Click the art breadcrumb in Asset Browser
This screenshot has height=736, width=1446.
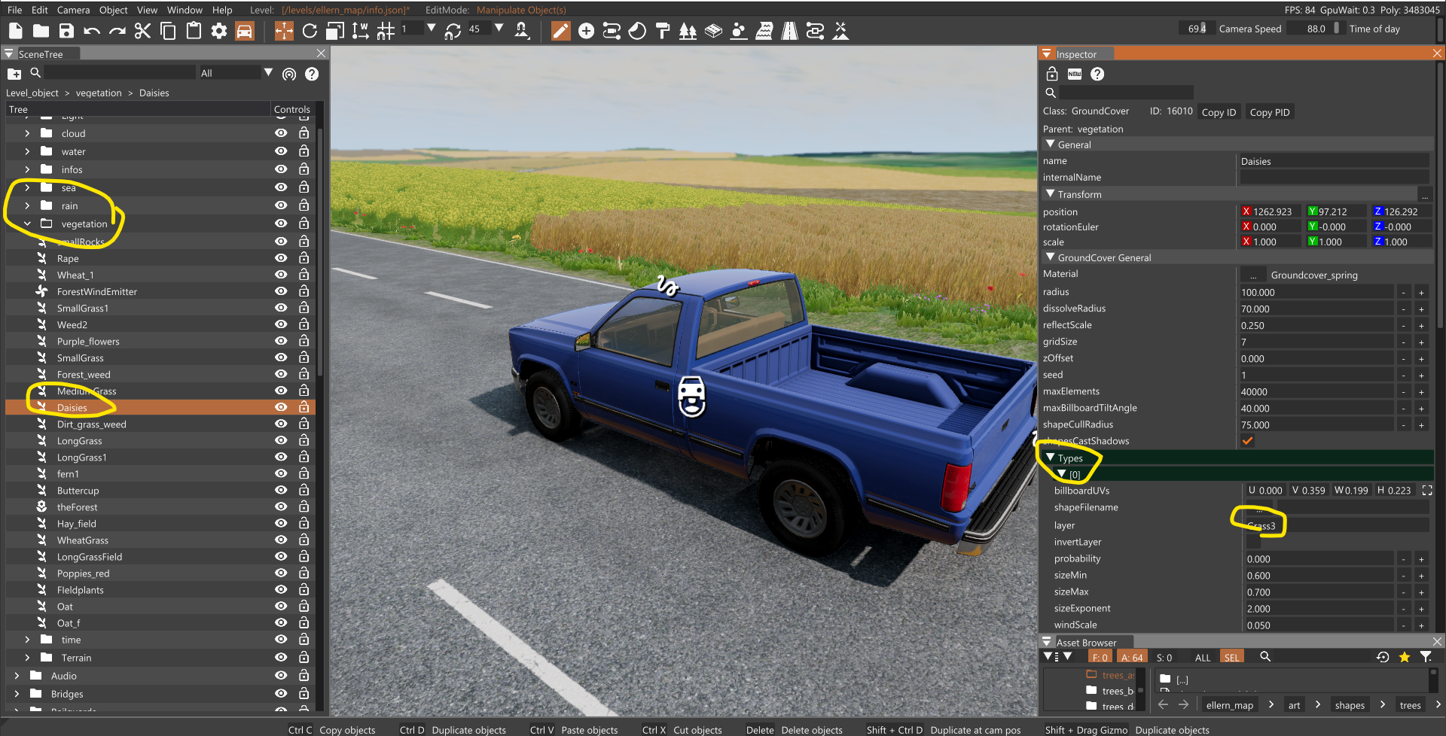(x=1294, y=705)
